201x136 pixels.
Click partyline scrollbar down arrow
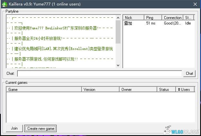(x=118, y=65)
